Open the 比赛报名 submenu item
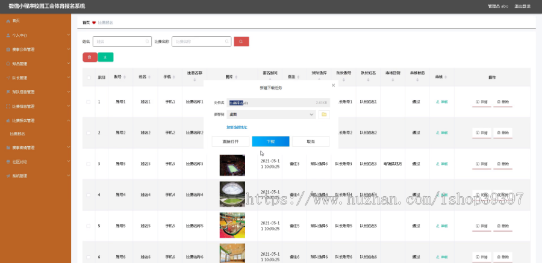The height and width of the screenshot is (263, 542). tap(36, 134)
